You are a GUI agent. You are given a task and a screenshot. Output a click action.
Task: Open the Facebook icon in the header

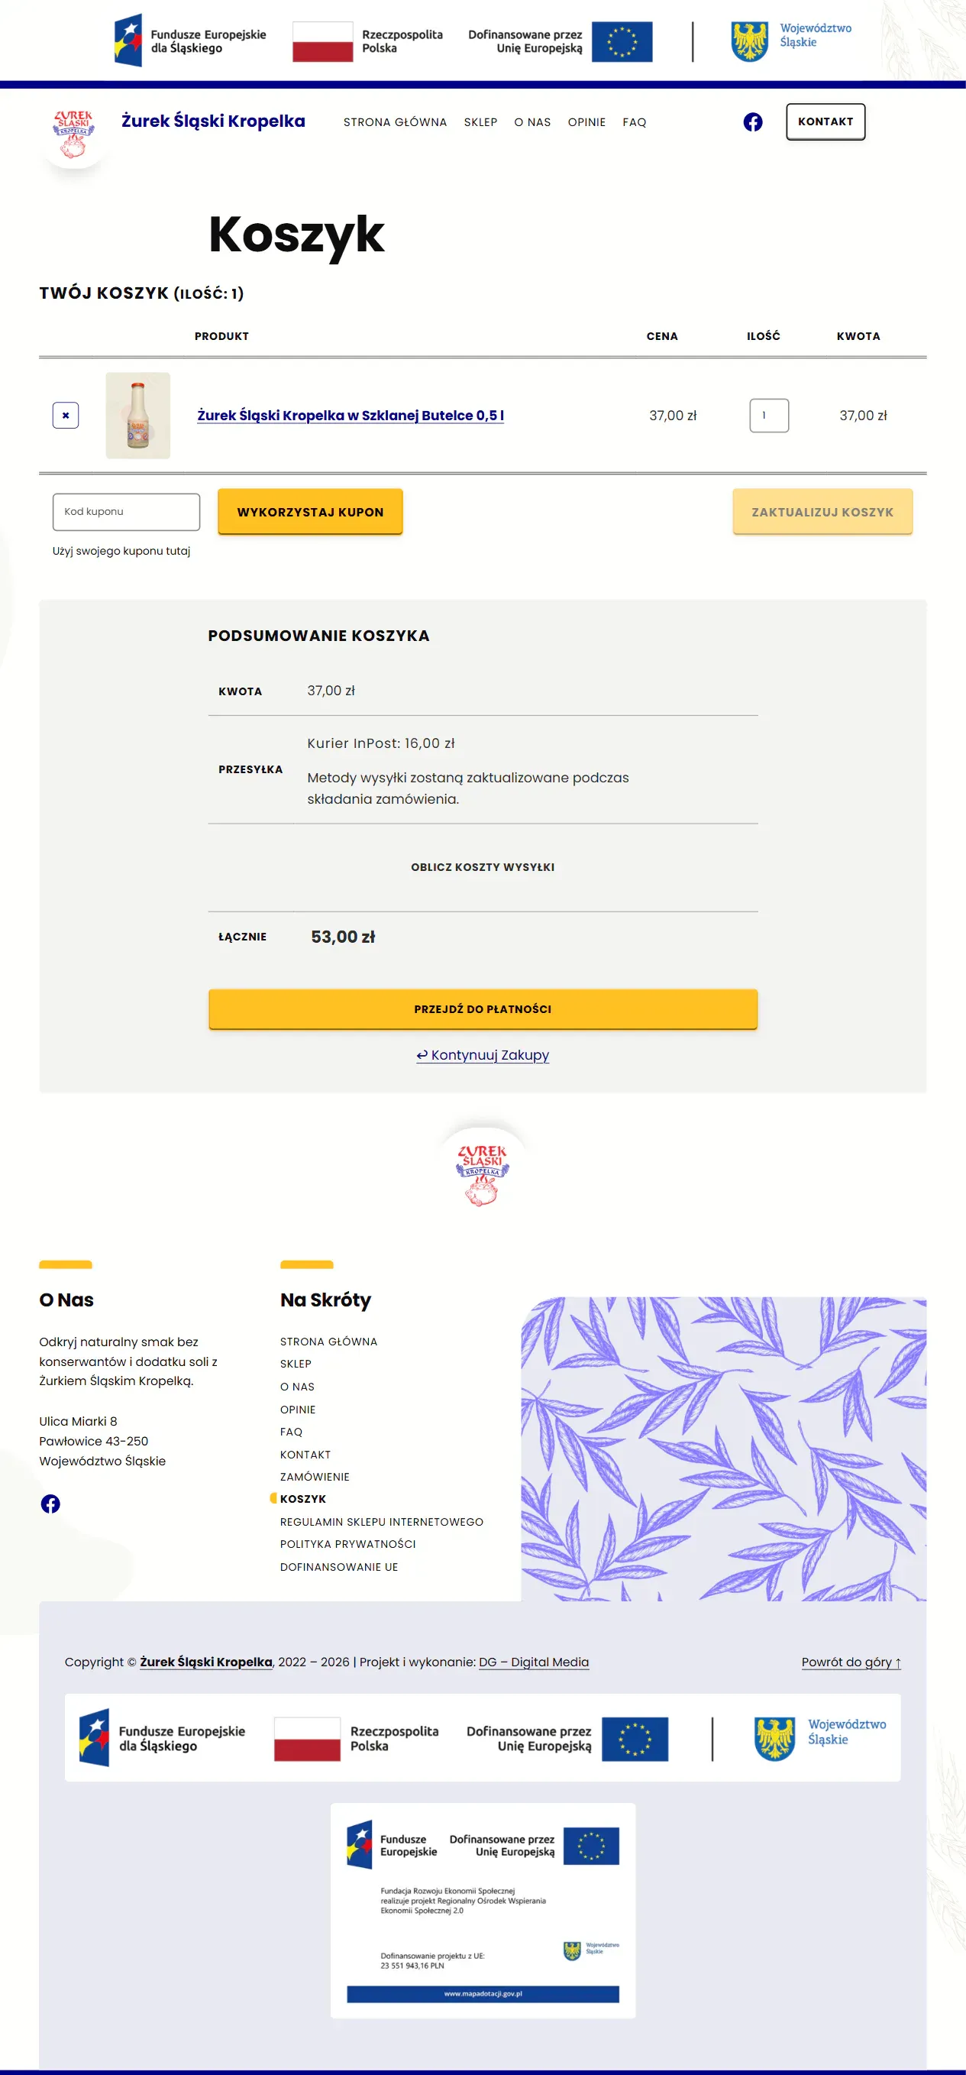753,121
